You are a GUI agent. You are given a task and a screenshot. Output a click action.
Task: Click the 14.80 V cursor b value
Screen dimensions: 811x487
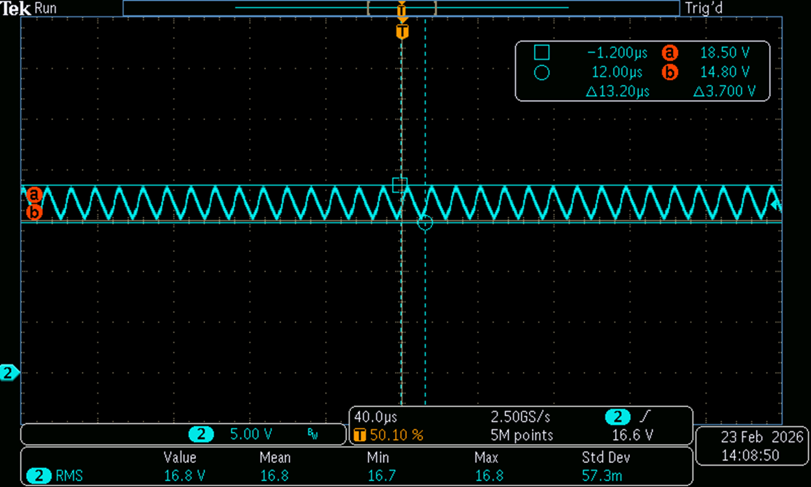tap(725, 73)
